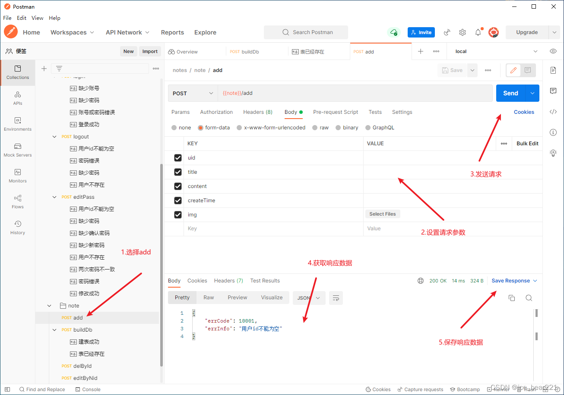Open the Environments sidebar panel
Viewport: 564px width, 395px height.
pos(18,124)
